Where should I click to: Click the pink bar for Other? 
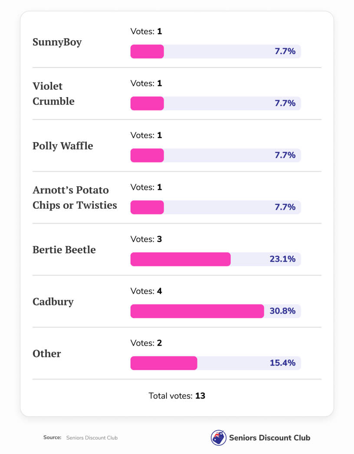click(x=164, y=363)
